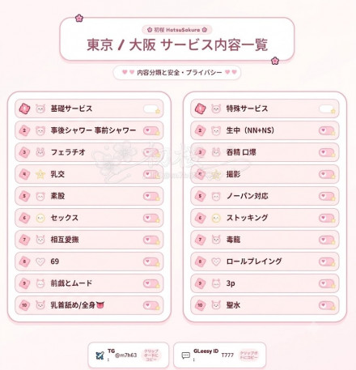Click the sakura flower at the title's top-left corner
356x370 pixels.
(79, 19)
